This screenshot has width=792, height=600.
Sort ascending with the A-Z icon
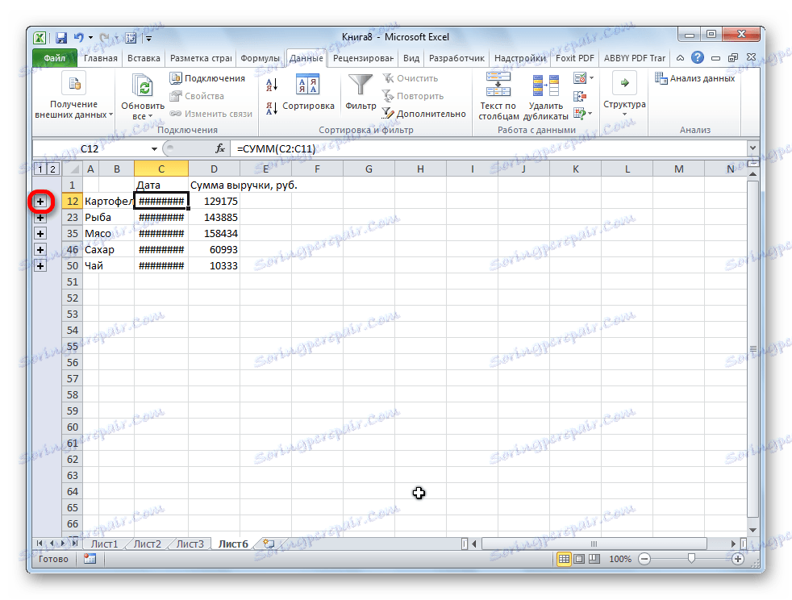point(272,85)
